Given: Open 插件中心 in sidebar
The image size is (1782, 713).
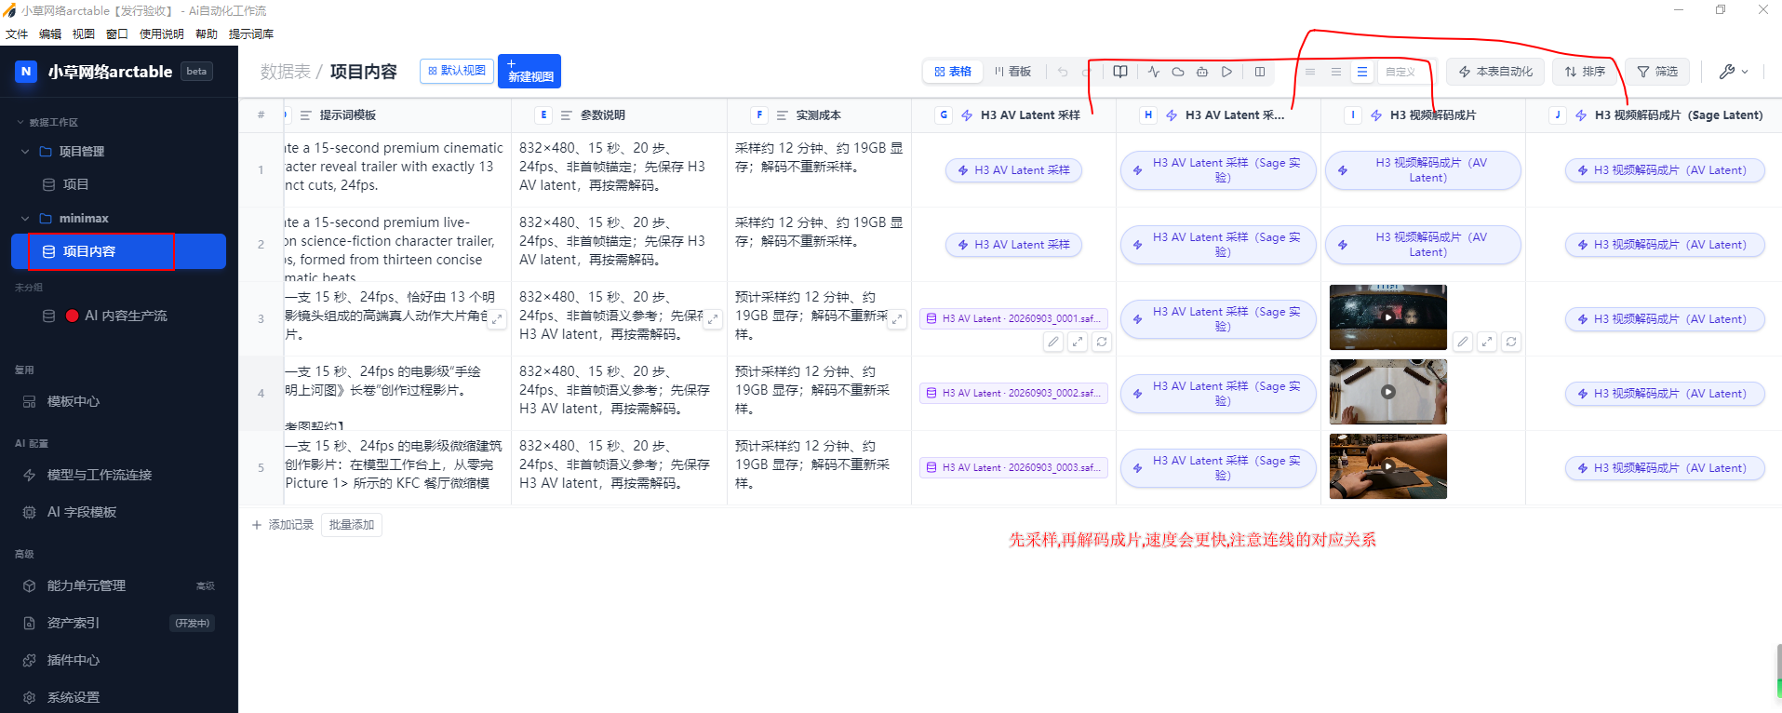Looking at the screenshot, I should pyautogui.click(x=118, y=660).
